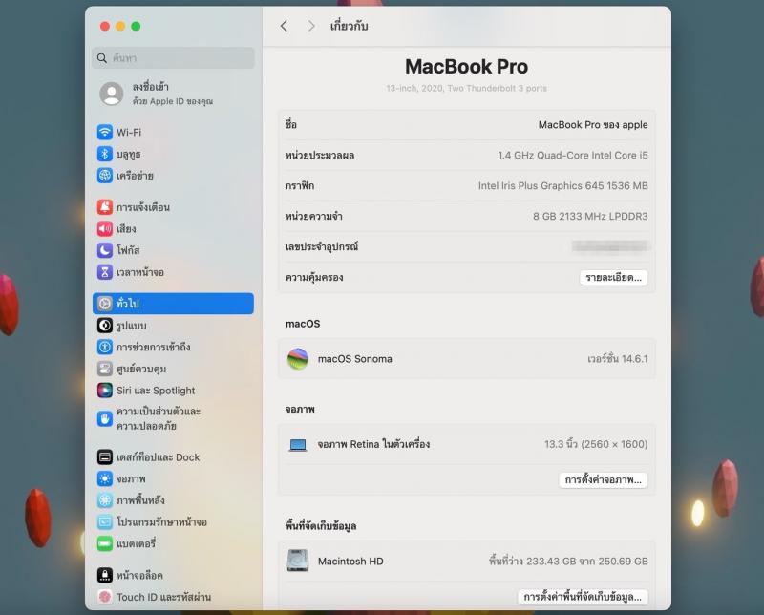Go forward using the right chevron
764x615 pixels.
click(311, 26)
